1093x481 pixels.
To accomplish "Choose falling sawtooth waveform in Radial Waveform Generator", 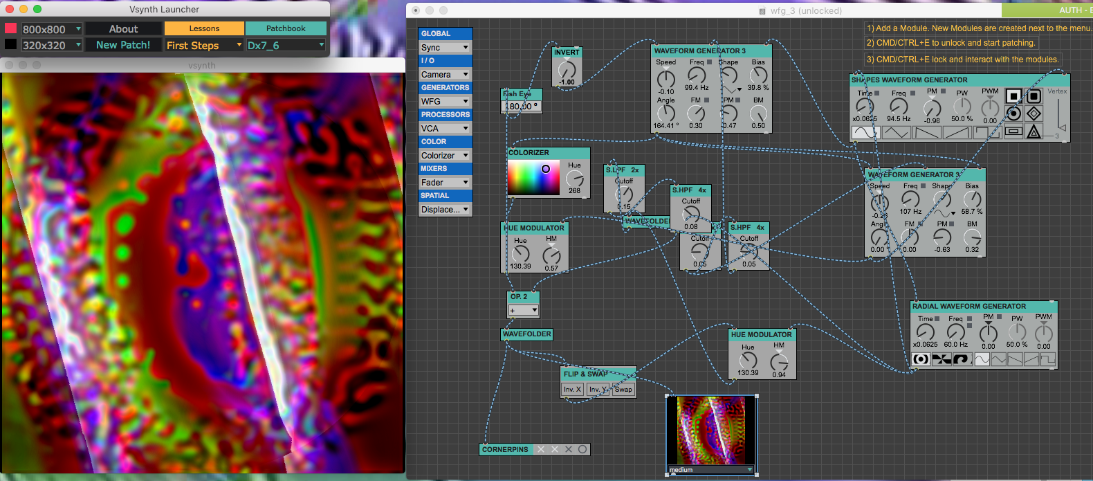I will (x=1015, y=359).
